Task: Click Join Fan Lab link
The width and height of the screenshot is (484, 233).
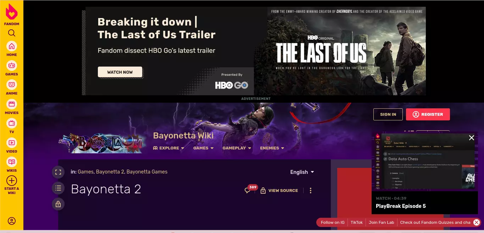Action: 381,222
